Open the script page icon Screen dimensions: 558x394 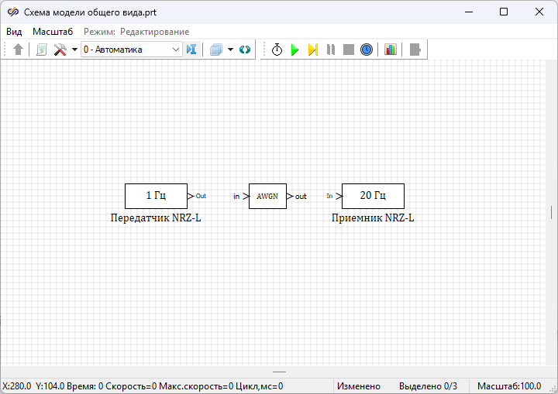pyautogui.click(x=42, y=50)
